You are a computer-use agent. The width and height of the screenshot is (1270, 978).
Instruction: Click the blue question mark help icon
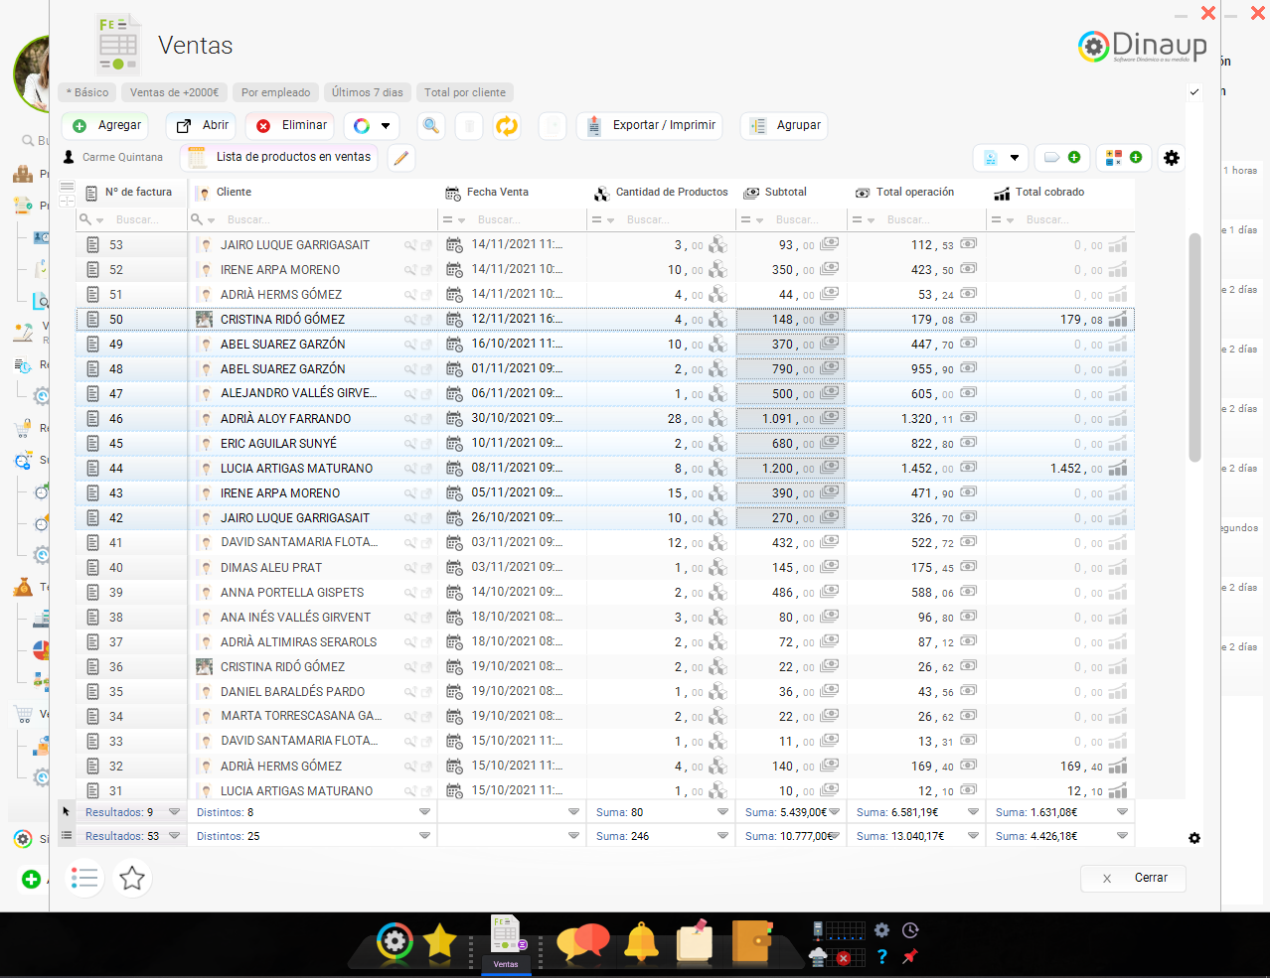coord(881,957)
